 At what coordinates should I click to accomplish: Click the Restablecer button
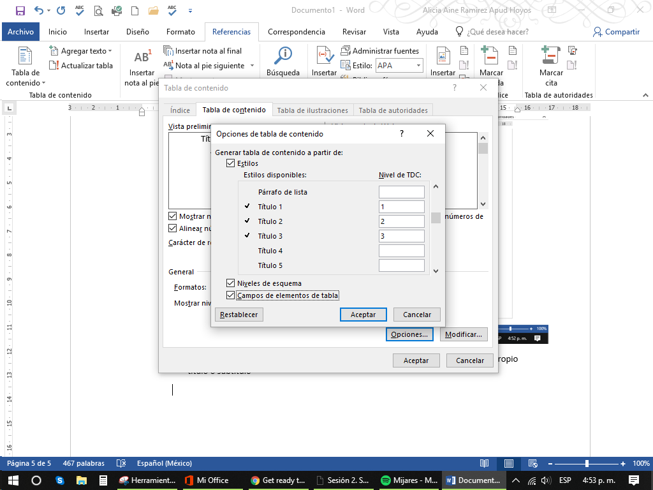tap(239, 315)
